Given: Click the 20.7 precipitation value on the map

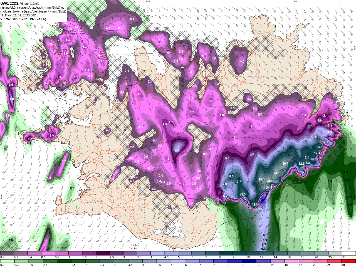Looking at the screenshot, I should tap(285, 164).
